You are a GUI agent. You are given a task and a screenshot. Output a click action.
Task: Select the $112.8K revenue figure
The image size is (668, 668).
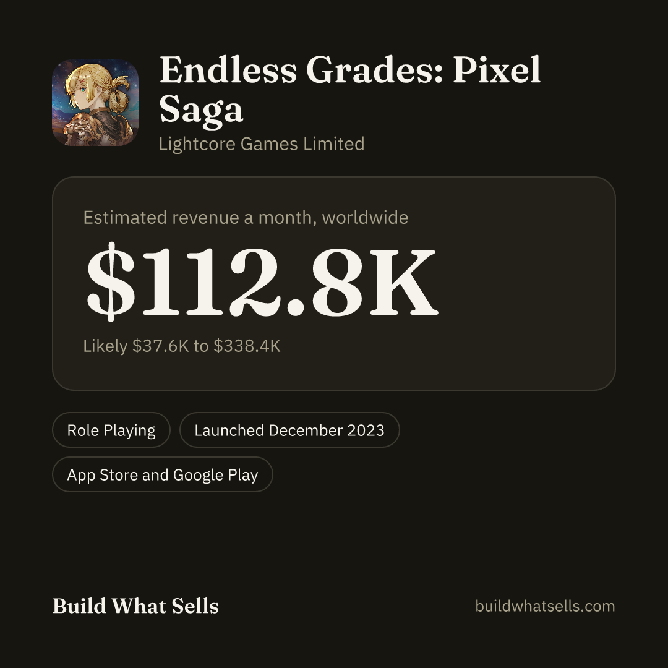(262, 281)
